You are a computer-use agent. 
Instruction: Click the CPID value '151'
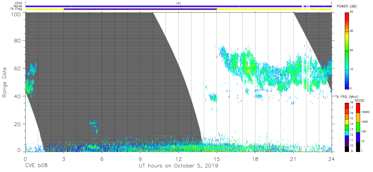coord(178,3)
